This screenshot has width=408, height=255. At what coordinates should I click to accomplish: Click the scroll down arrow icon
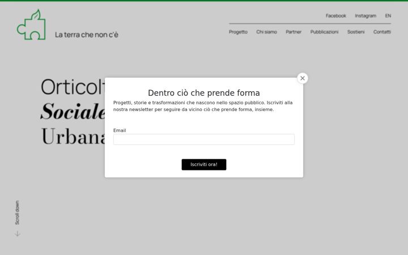[x=18, y=233]
